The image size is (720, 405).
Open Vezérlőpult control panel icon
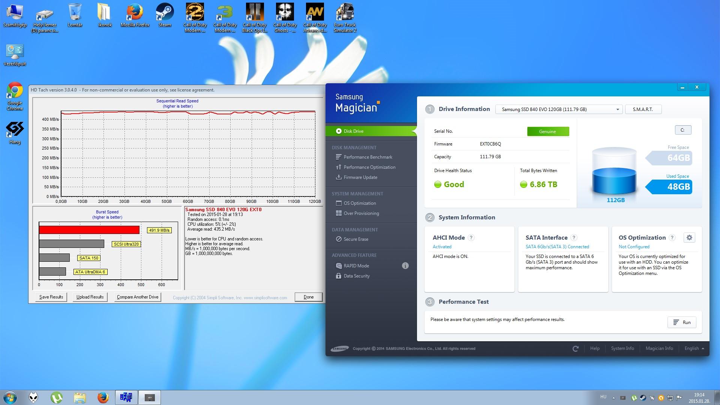(15, 55)
